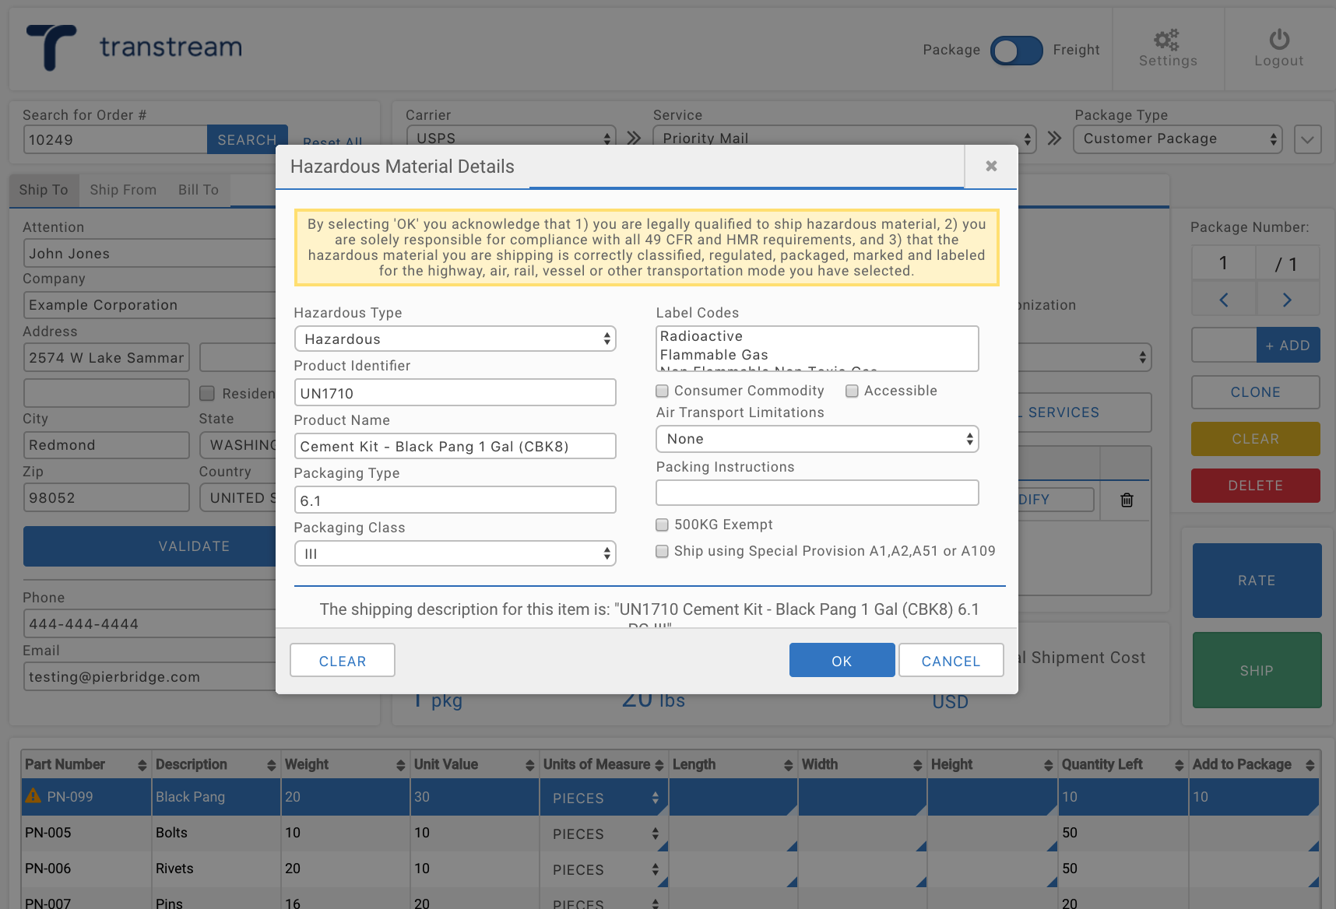1336x909 pixels.
Task: Open the Bill To tab
Action: [199, 190]
